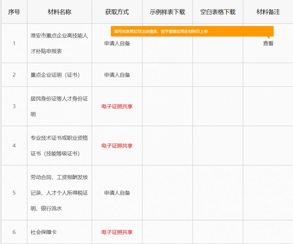Click sequence number 4 cell
The image size is (293, 244).
(x=14, y=146)
